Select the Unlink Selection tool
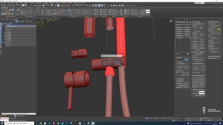223x125 pixels. 11,6
